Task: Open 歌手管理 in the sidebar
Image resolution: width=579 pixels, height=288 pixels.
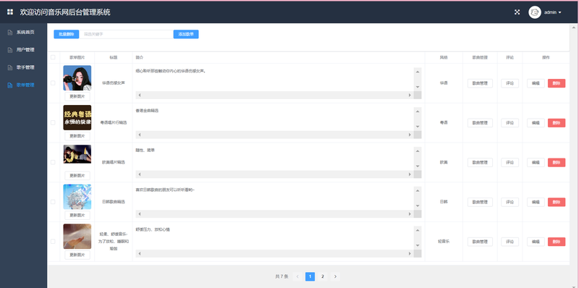Action: coord(24,67)
